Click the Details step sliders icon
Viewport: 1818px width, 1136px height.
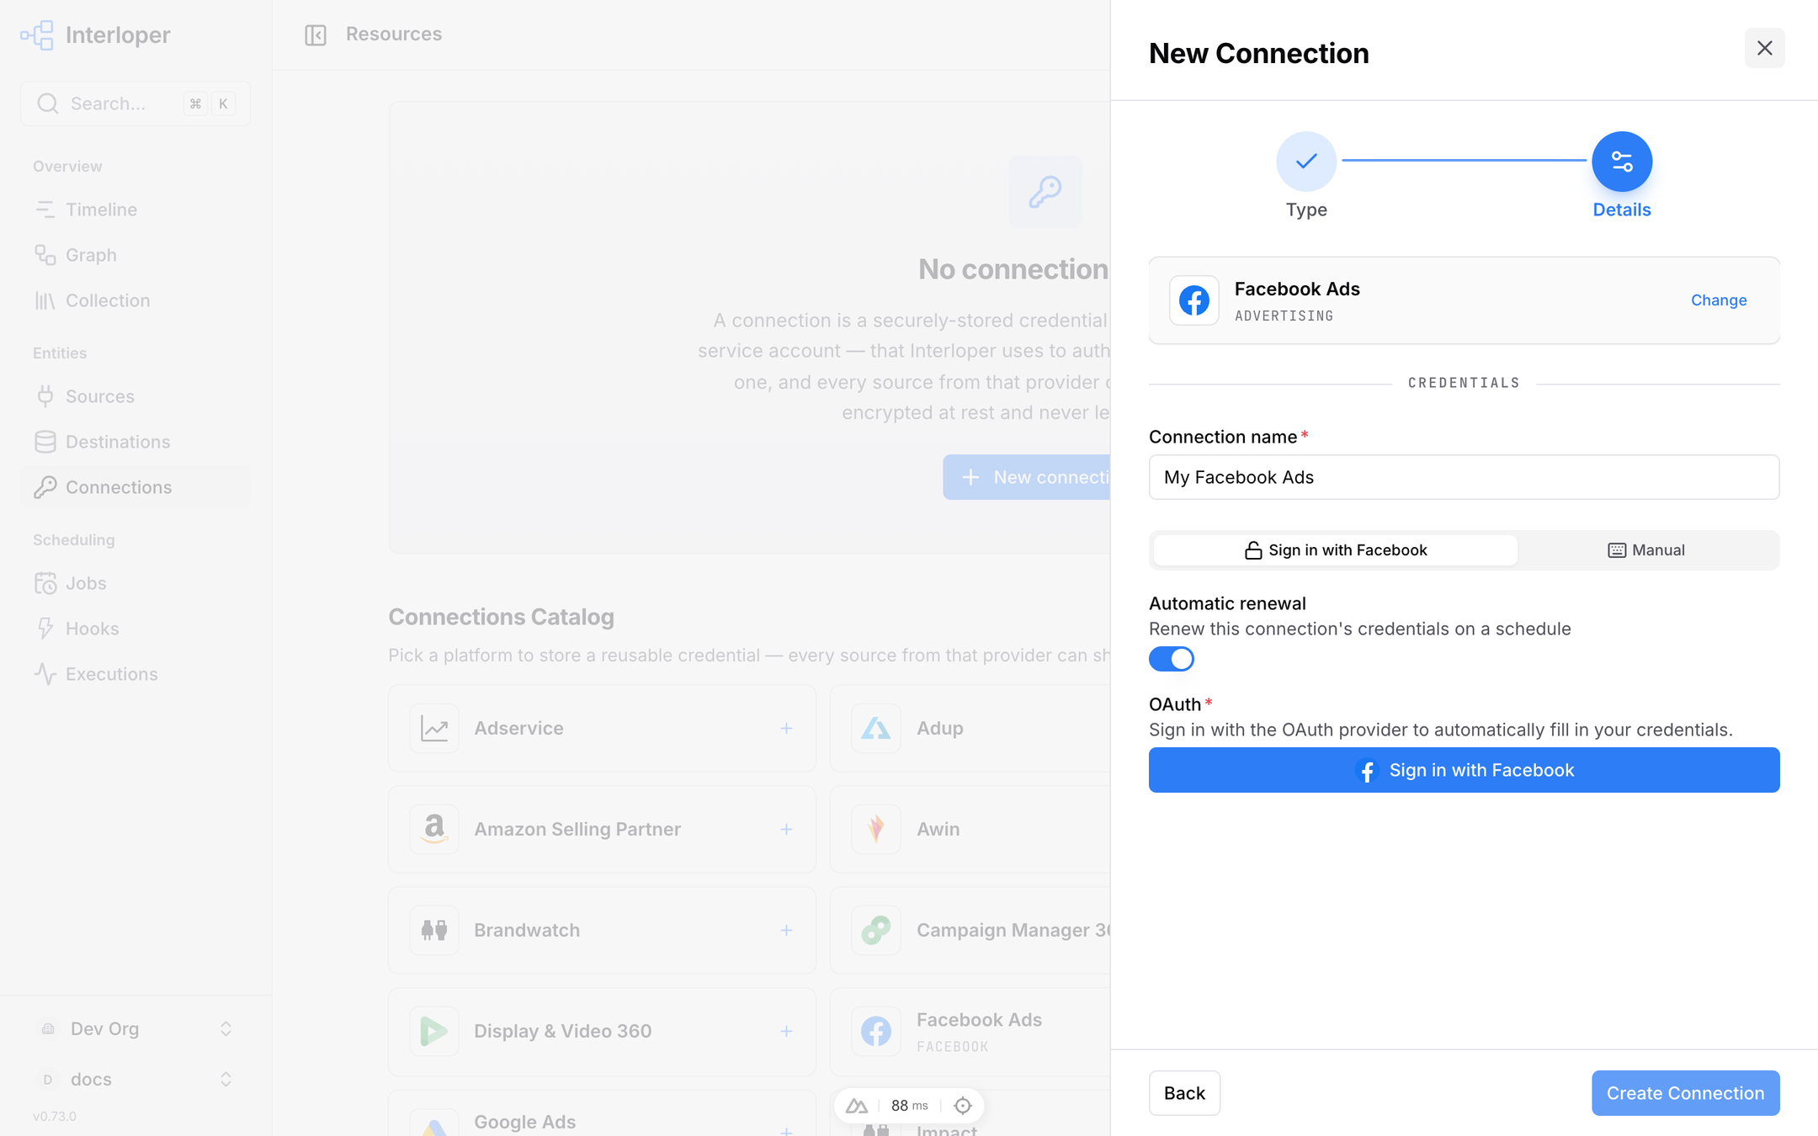click(x=1622, y=161)
